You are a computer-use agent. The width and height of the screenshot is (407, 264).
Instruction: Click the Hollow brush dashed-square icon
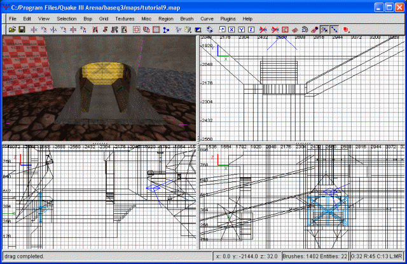(x=136, y=30)
